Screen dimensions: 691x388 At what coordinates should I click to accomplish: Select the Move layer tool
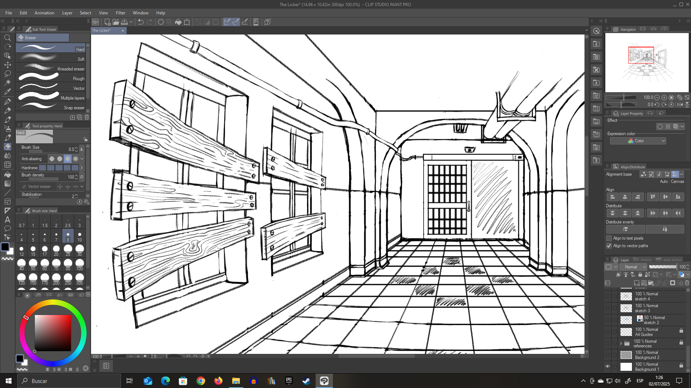coord(7,65)
